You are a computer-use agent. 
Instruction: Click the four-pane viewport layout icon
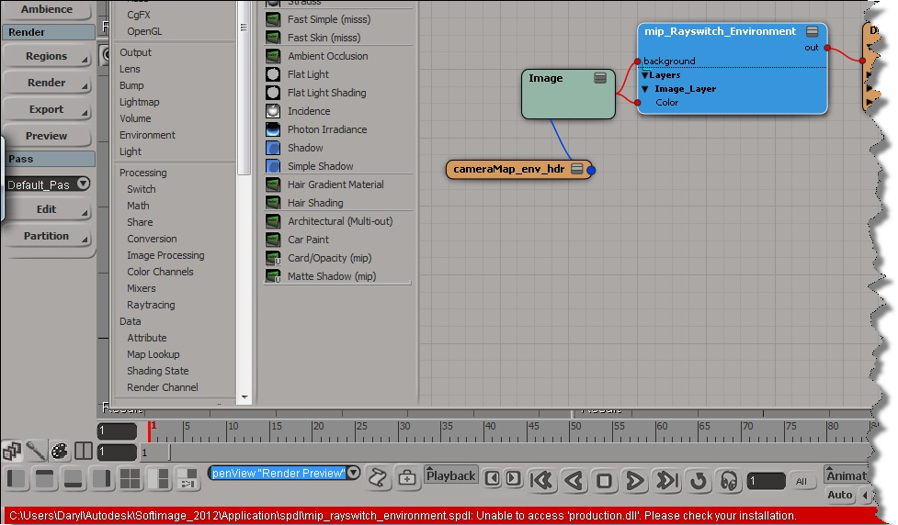130,478
